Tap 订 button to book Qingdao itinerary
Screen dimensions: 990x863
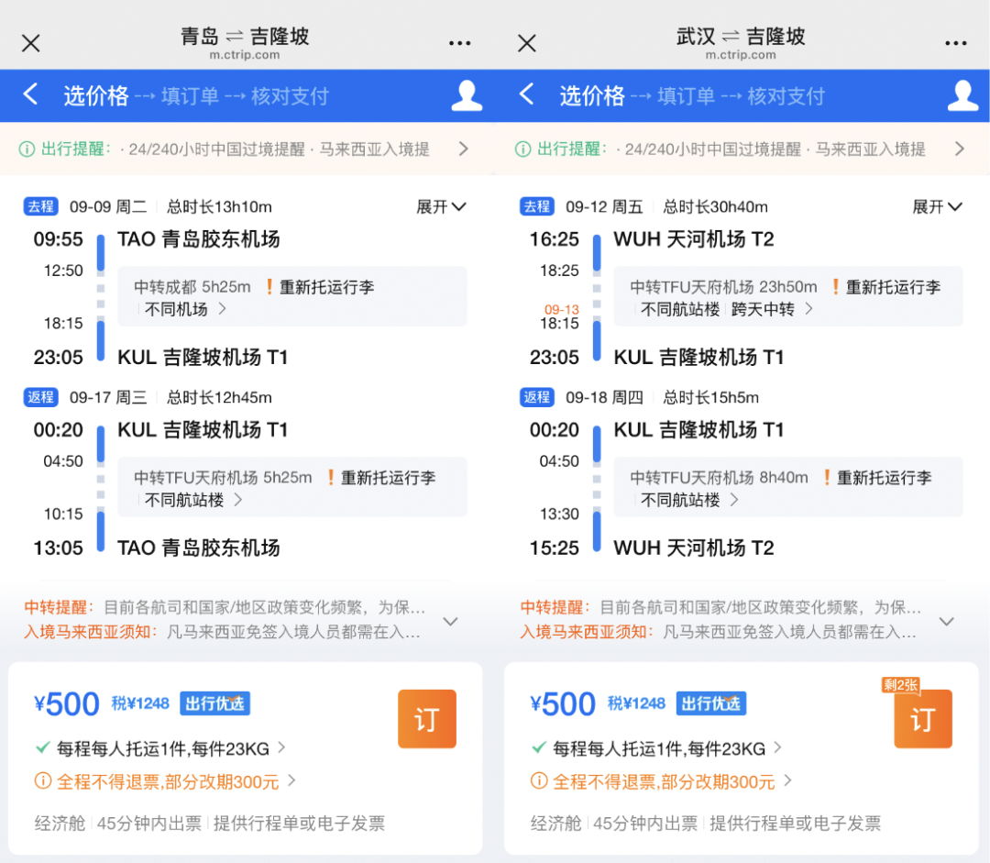pyautogui.click(x=426, y=719)
